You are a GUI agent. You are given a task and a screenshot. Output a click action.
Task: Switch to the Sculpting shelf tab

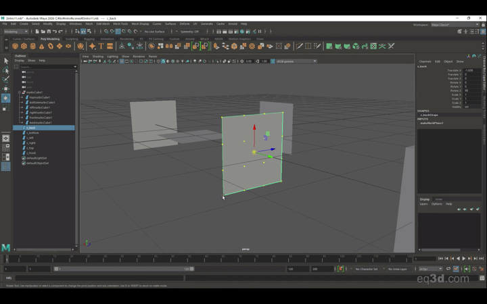(72, 39)
